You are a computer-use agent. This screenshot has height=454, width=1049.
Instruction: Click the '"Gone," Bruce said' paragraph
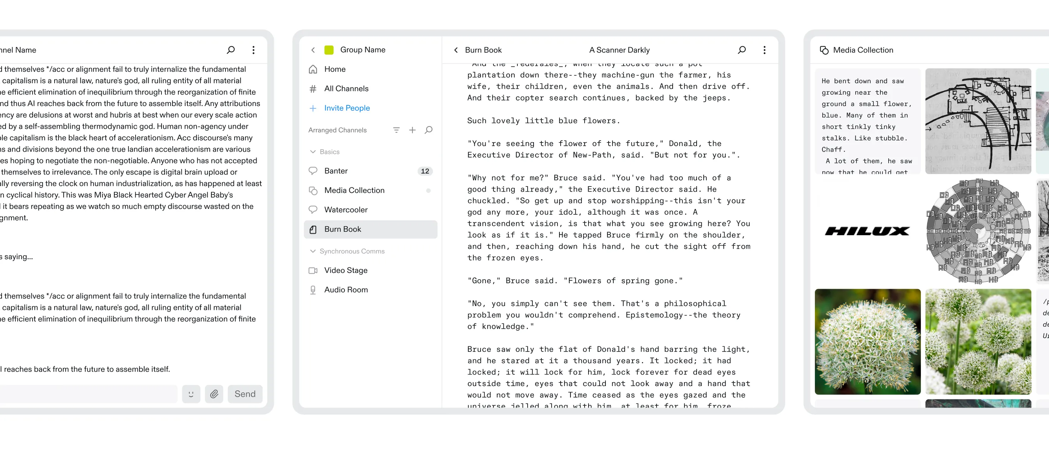[x=574, y=280]
